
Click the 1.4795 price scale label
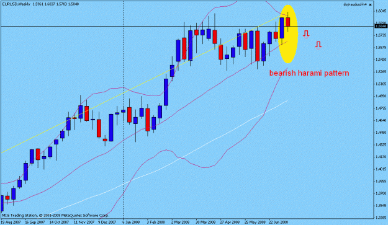(381, 108)
